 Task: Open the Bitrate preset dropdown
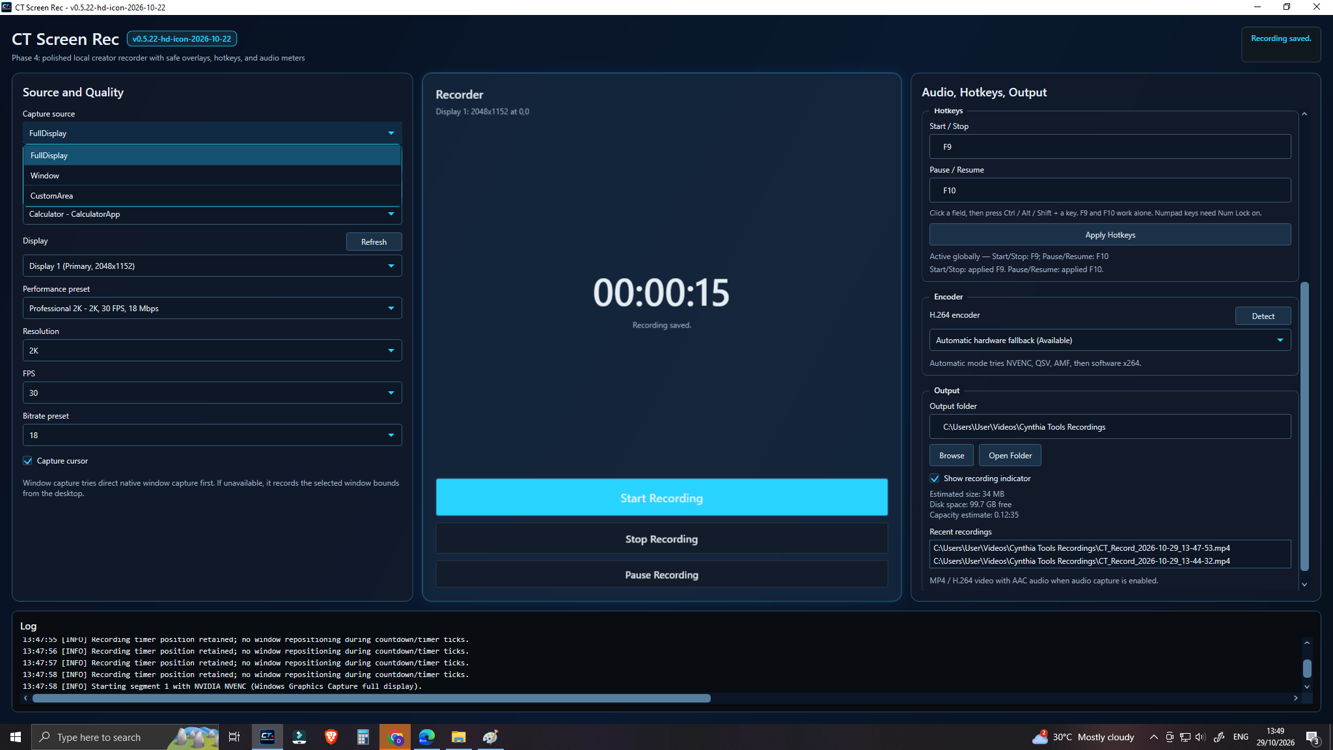(212, 435)
